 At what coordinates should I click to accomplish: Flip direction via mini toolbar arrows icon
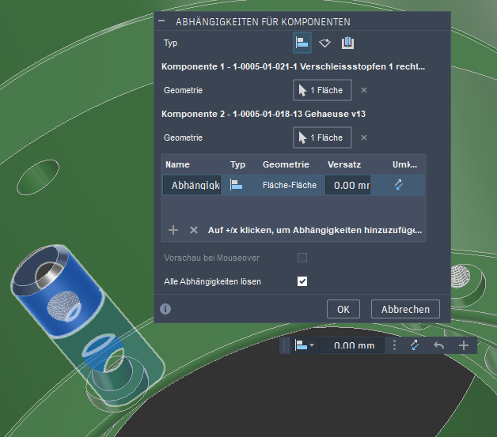[415, 345]
